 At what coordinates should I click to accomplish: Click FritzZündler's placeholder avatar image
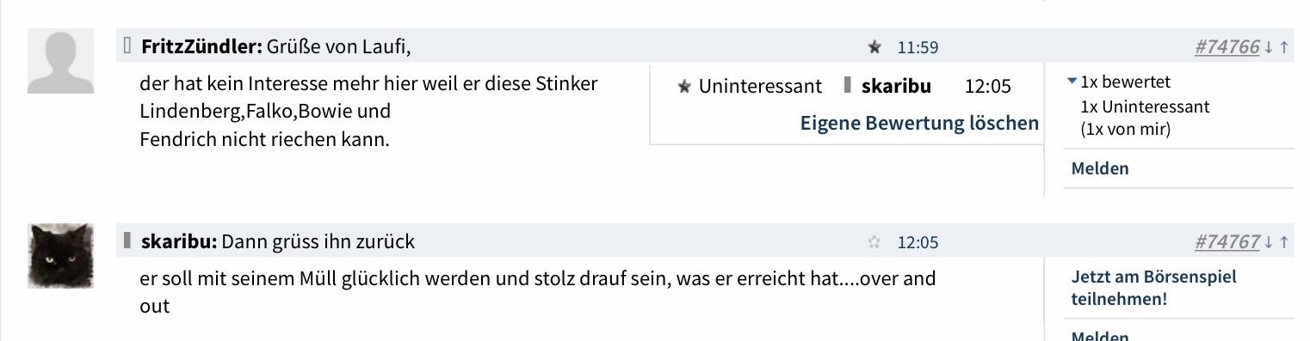pyautogui.click(x=60, y=61)
